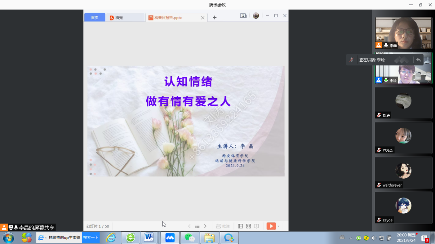This screenshot has width=435, height=244.
Task: Go to the next slide with right chevron
Action: click(205, 226)
